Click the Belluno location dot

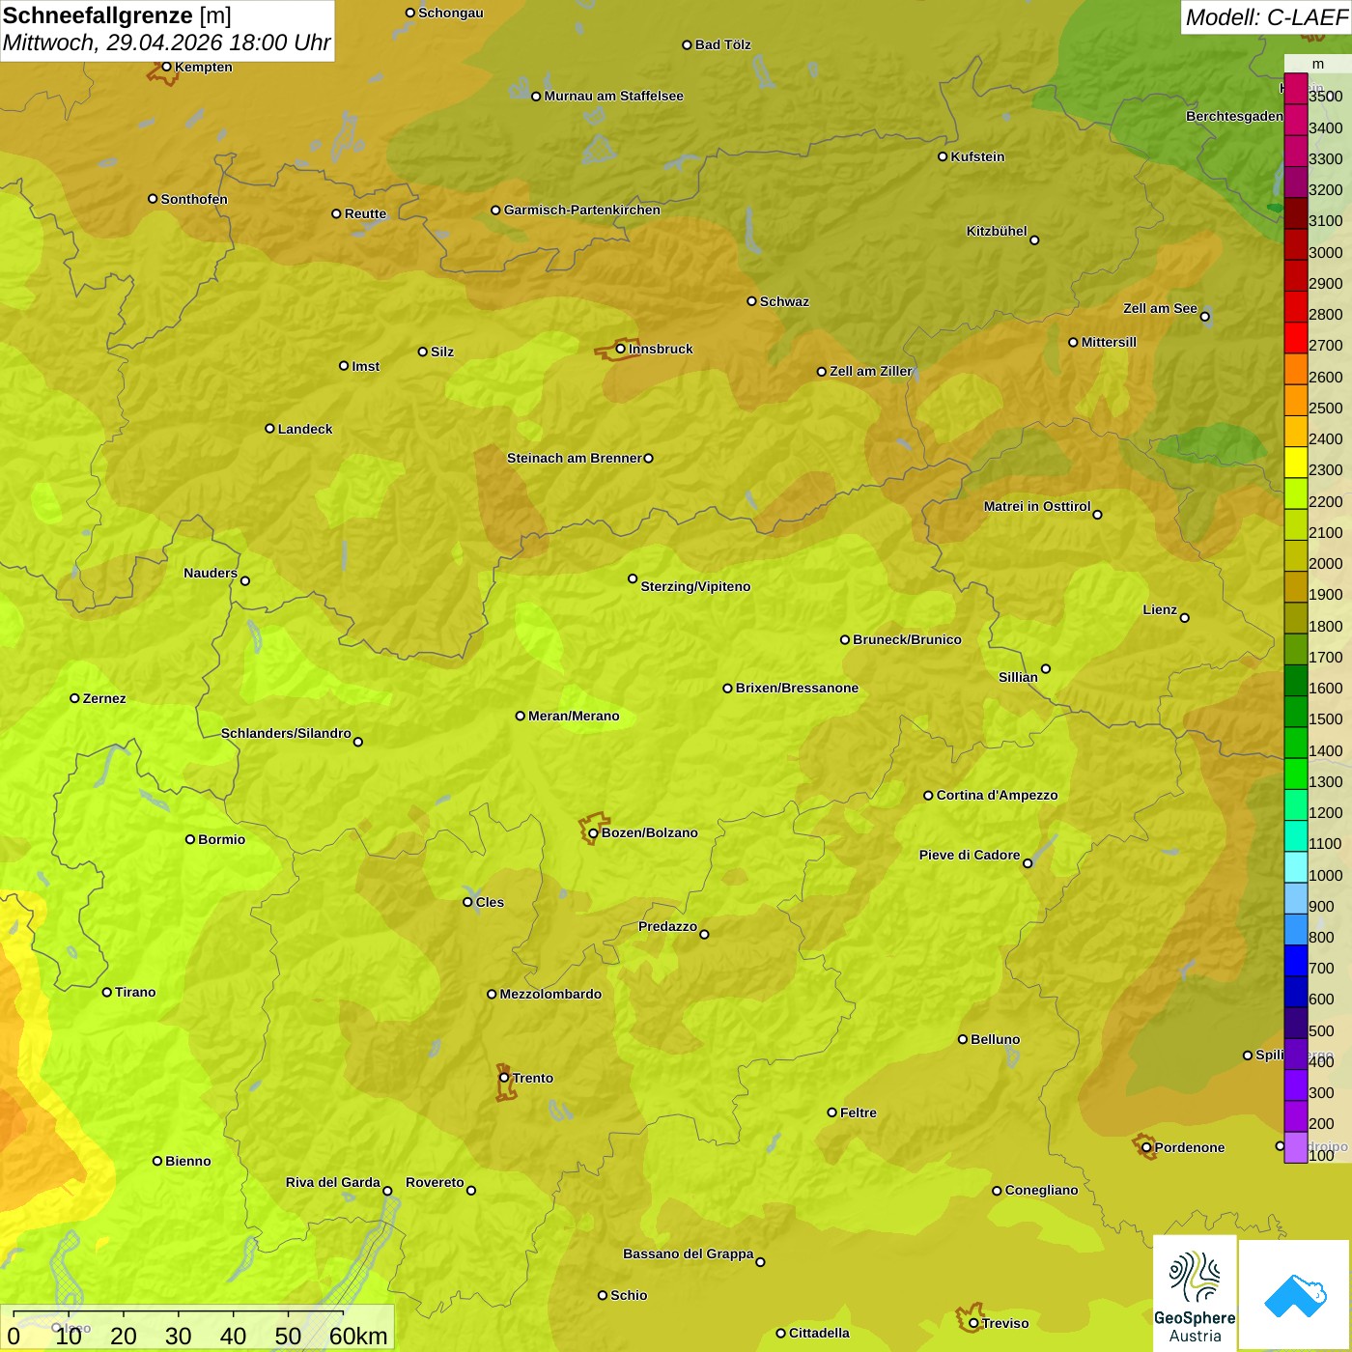pyautogui.click(x=963, y=1039)
